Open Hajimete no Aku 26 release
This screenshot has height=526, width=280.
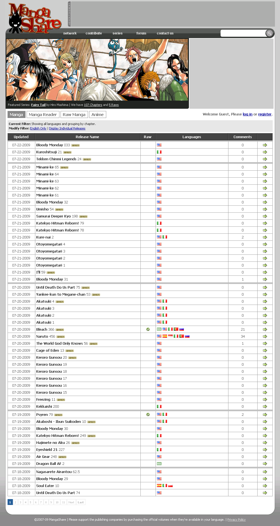(53, 443)
